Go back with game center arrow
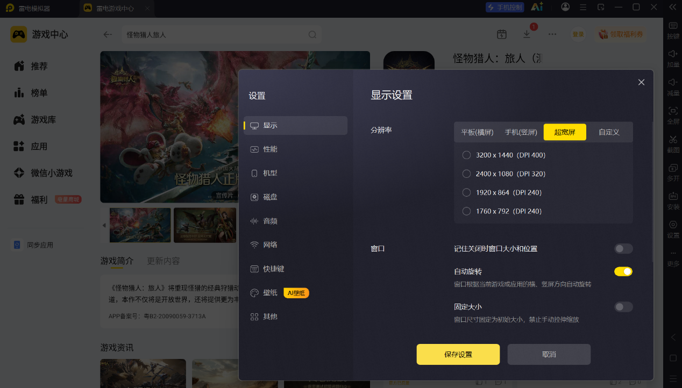 [108, 34]
